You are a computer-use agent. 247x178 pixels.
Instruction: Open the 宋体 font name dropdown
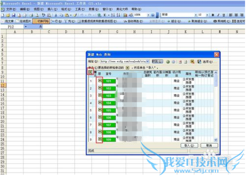(x=196, y=15)
